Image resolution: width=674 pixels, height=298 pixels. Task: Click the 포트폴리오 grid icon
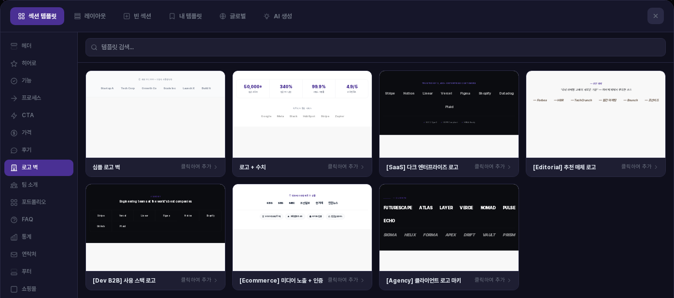[14, 203]
